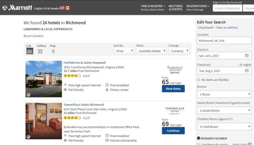Open Fairfield Inn photo gallery icon
Viewport: 254px width, 145px height.
(x=28, y=95)
